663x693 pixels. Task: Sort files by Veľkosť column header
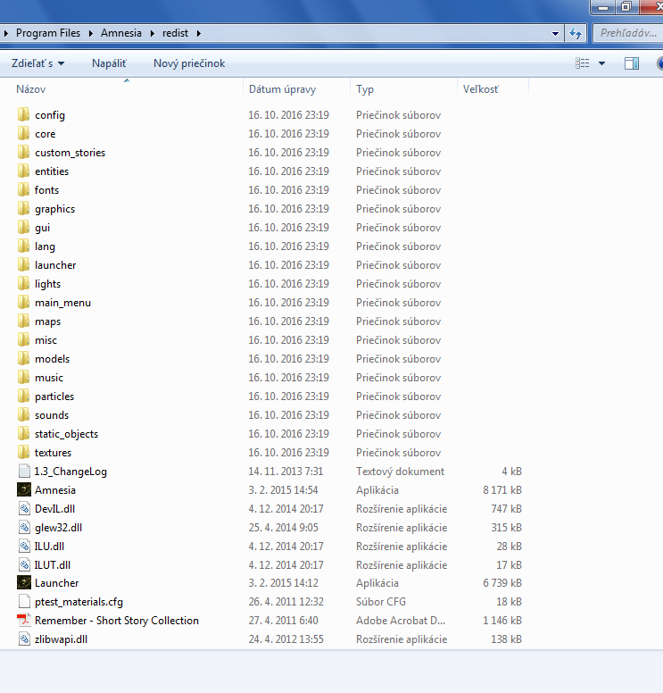click(481, 89)
